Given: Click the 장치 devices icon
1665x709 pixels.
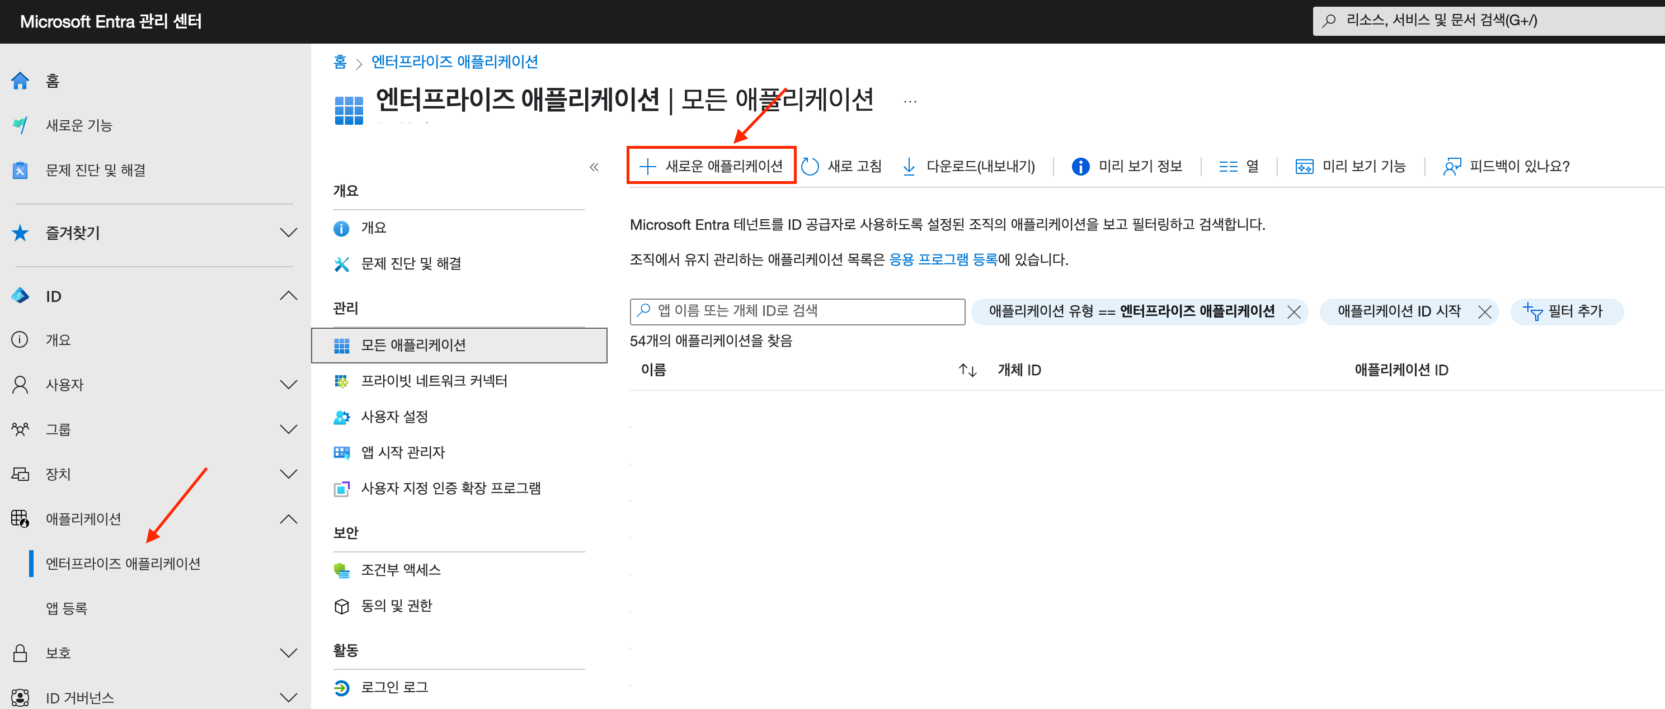Looking at the screenshot, I should (20, 474).
